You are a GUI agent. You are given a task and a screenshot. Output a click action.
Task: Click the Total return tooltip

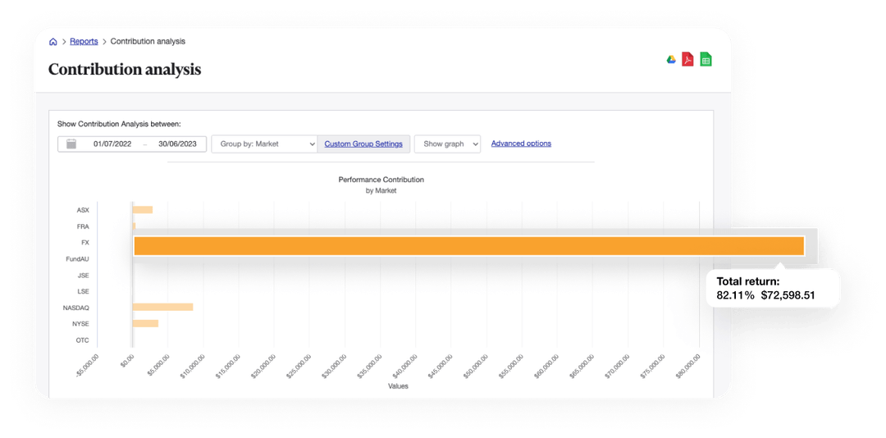765,288
